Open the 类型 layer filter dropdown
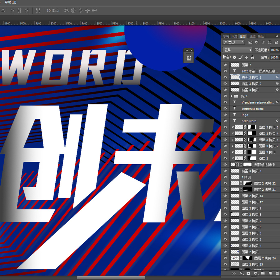This screenshot has width=280, height=280. point(234,42)
